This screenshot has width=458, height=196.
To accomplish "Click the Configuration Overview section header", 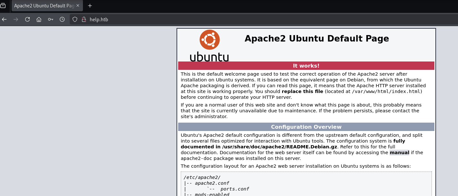I will coord(306,127).
